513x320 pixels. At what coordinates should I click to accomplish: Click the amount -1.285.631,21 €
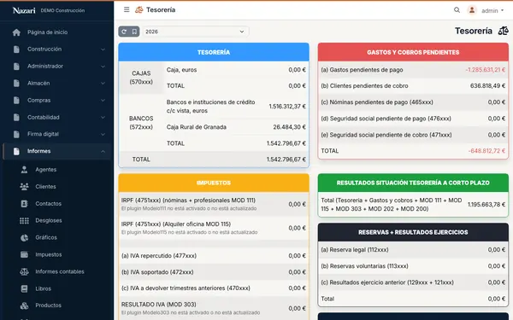[486, 70]
